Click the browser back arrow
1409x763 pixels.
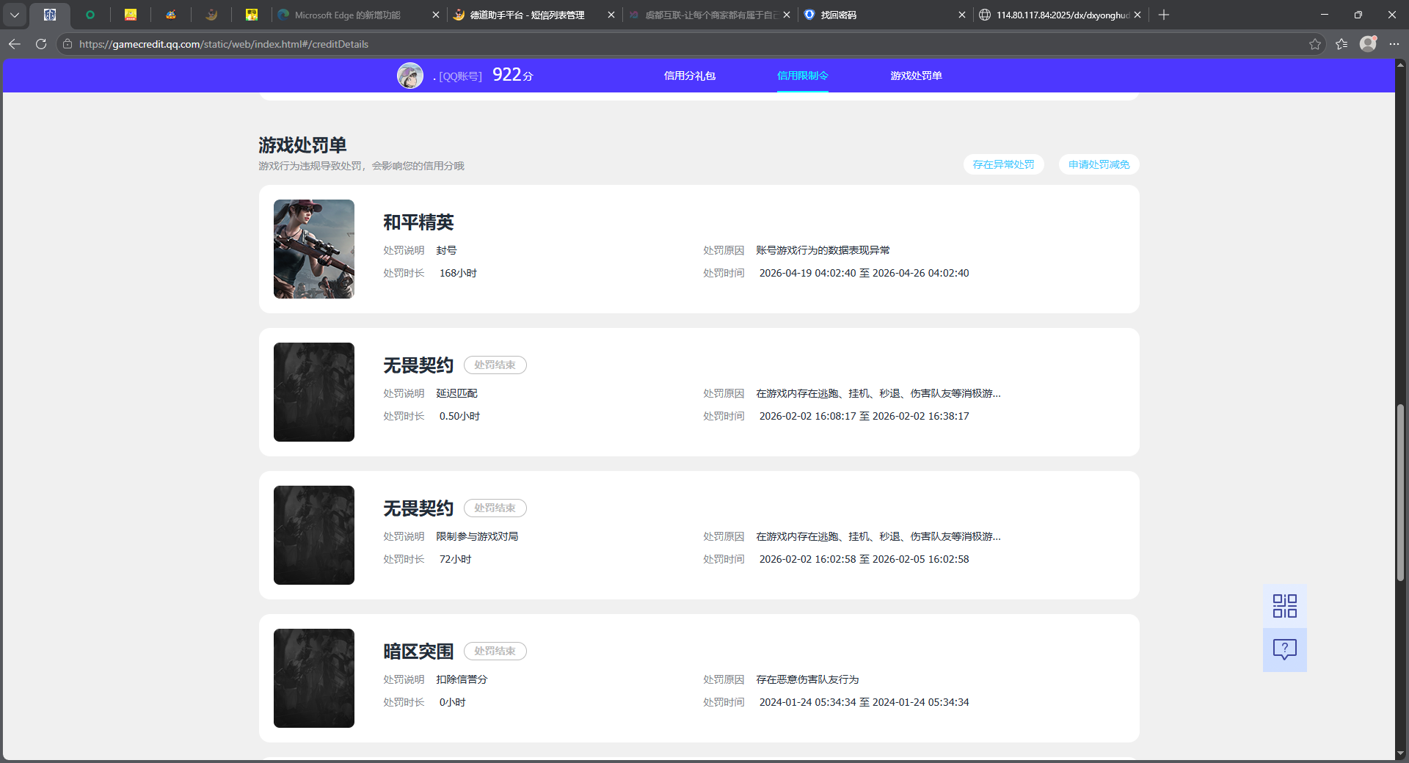[x=15, y=44]
